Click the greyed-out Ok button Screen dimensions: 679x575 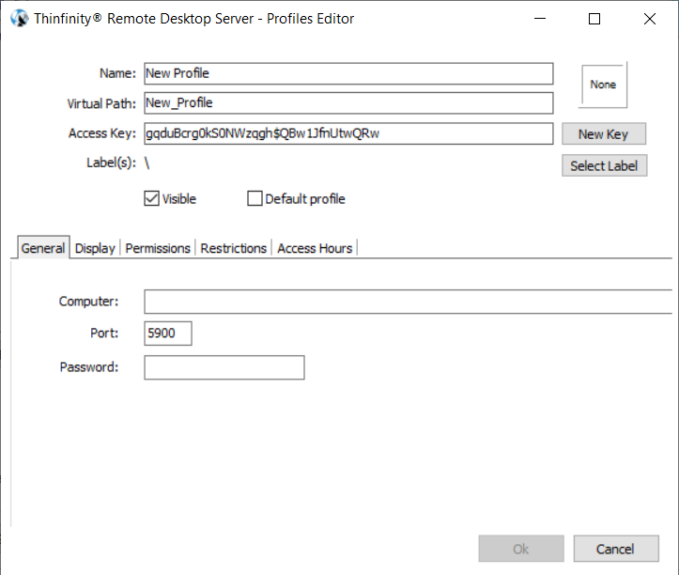coord(521,549)
